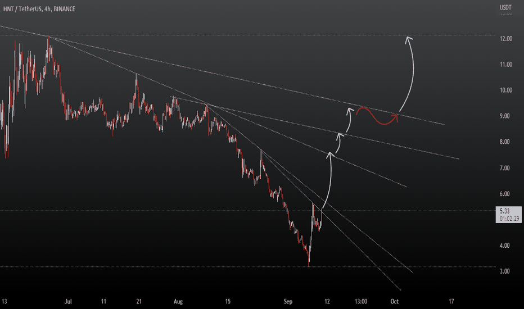This screenshot has width=524, height=309.
Task: Click the 11 date label after Jul
Action: tap(103, 301)
